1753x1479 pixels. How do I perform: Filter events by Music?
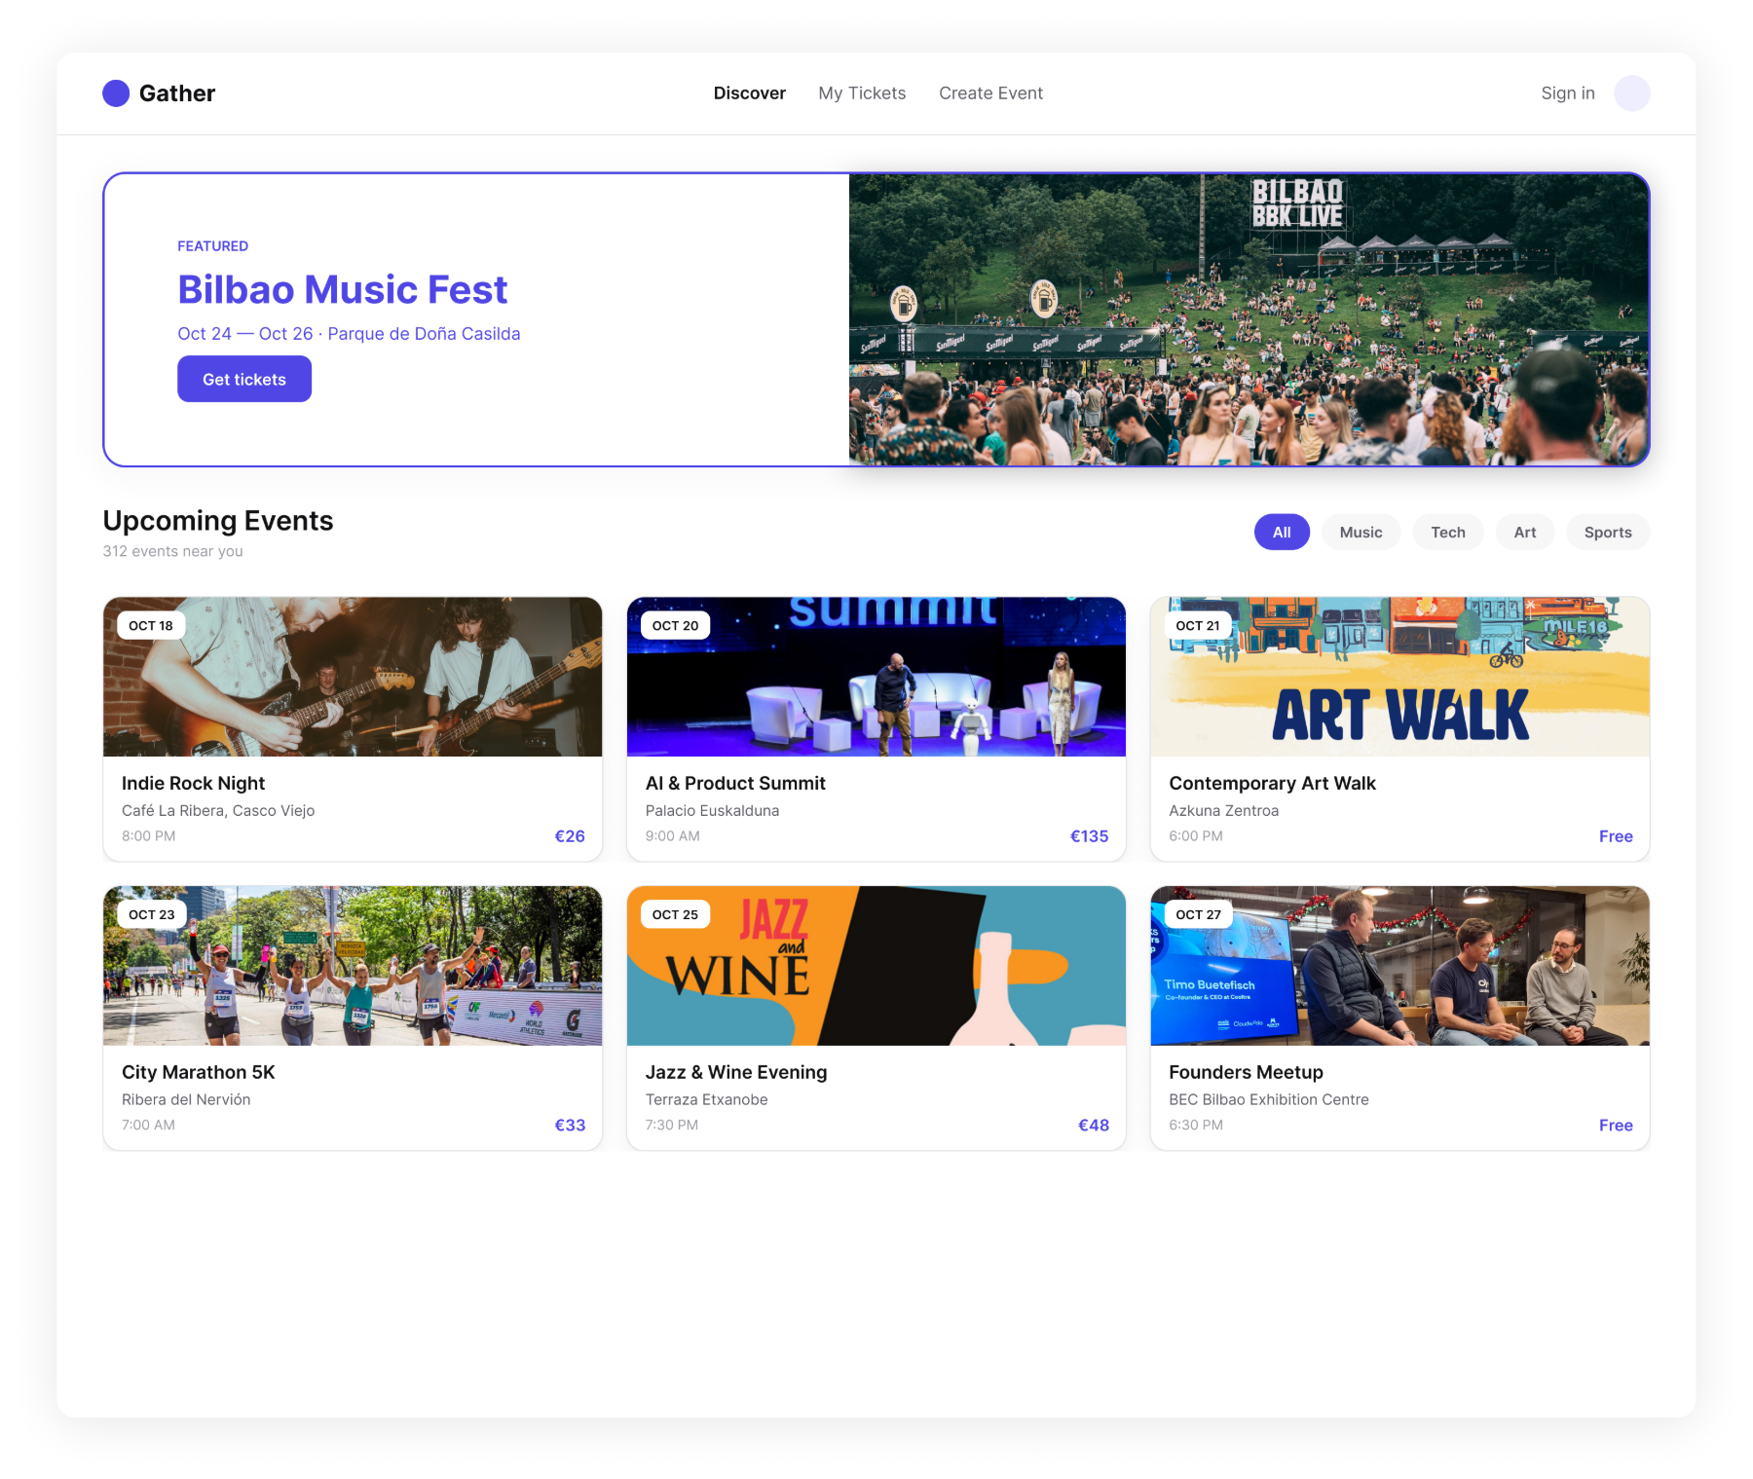click(1361, 532)
